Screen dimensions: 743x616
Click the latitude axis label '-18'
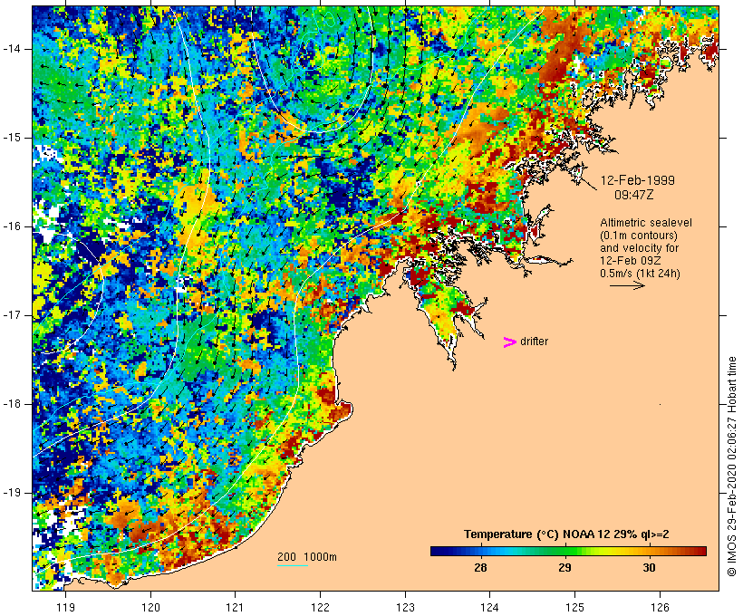pyautogui.click(x=12, y=404)
